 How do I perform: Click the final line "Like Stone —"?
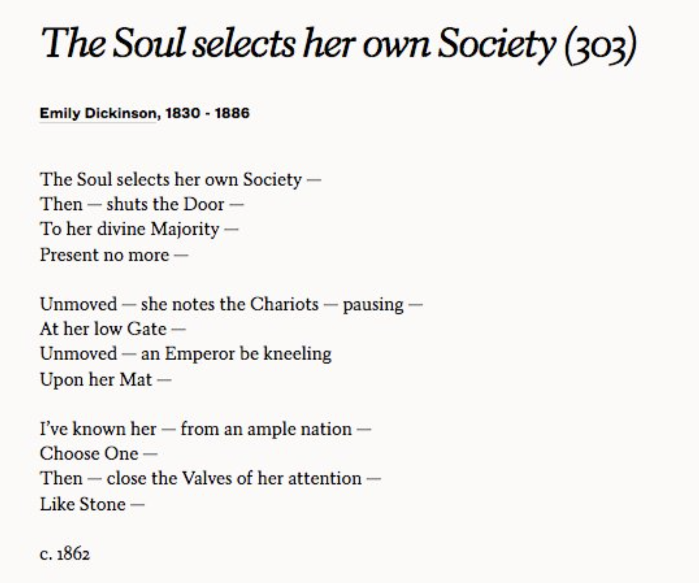coord(92,504)
